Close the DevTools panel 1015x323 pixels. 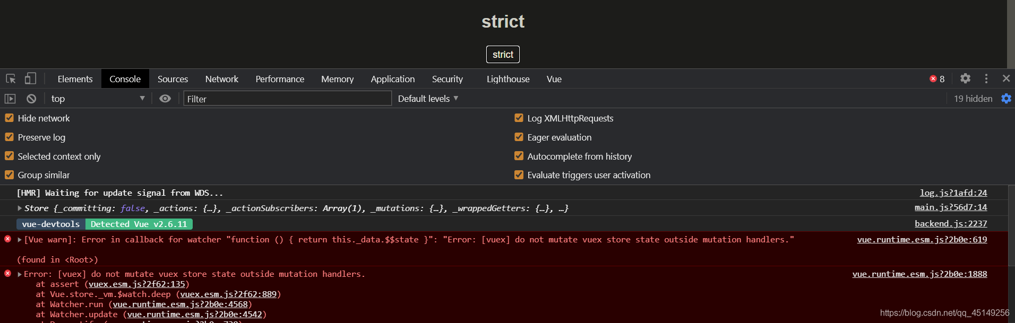[1006, 78]
